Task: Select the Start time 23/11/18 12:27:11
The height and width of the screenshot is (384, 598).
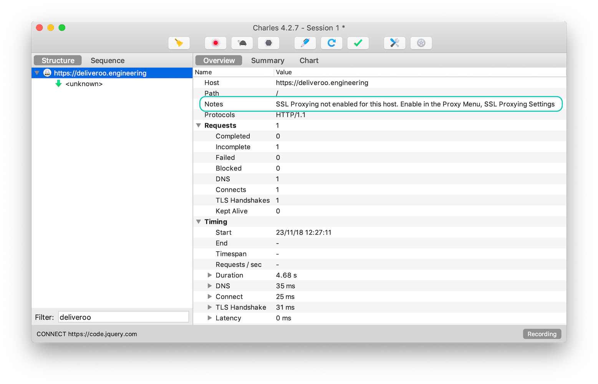Action: pyautogui.click(x=303, y=232)
